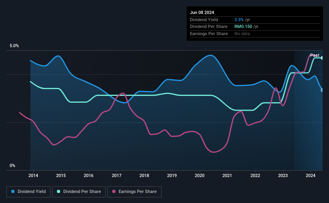Click the 2018 x-axis label
Screen dimensions: 329x203
pos(144,175)
